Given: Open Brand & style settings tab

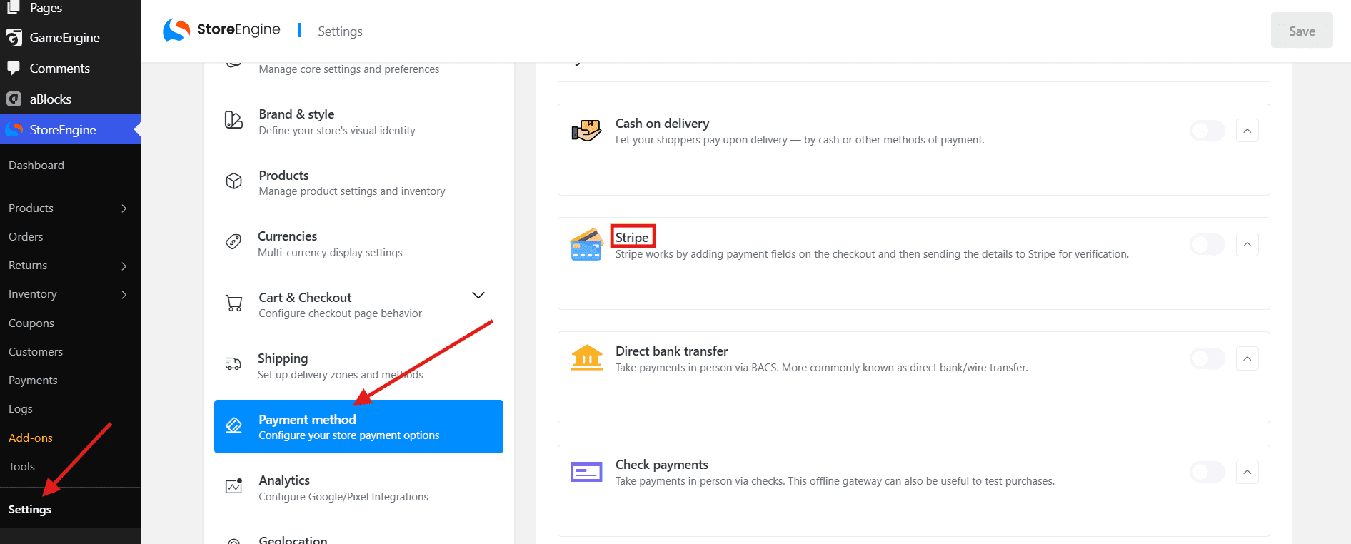Looking at the screenshot, I should [x=358, y=121].
